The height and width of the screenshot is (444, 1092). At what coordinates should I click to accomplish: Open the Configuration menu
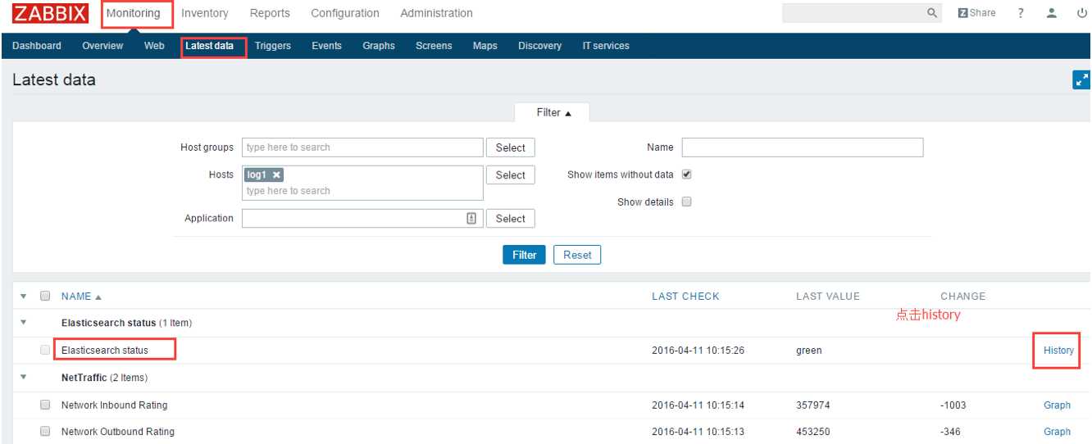pyautogui.click(x=345, y=13)
